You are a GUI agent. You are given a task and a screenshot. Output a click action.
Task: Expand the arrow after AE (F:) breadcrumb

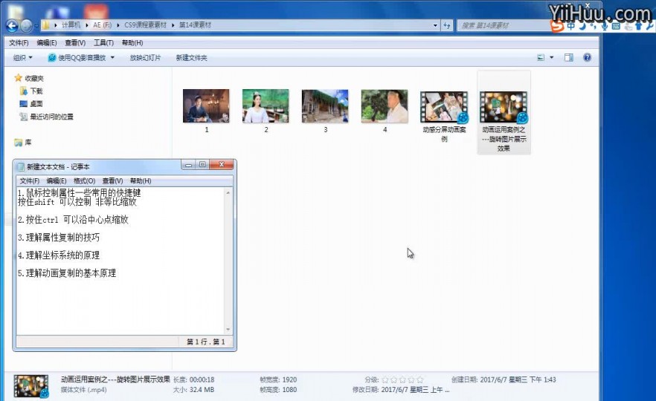118,25
